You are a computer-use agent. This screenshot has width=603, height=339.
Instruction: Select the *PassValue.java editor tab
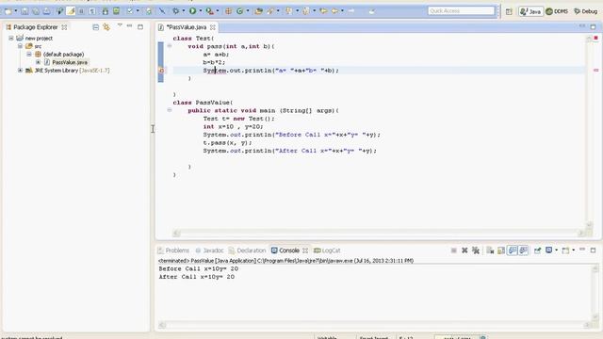coord(187,27)
